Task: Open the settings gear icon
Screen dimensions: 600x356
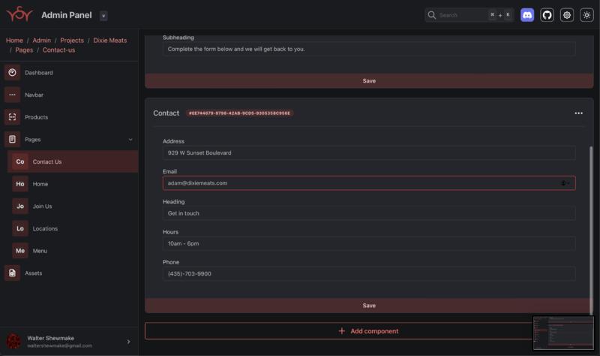Action: (x=567, y=15)
